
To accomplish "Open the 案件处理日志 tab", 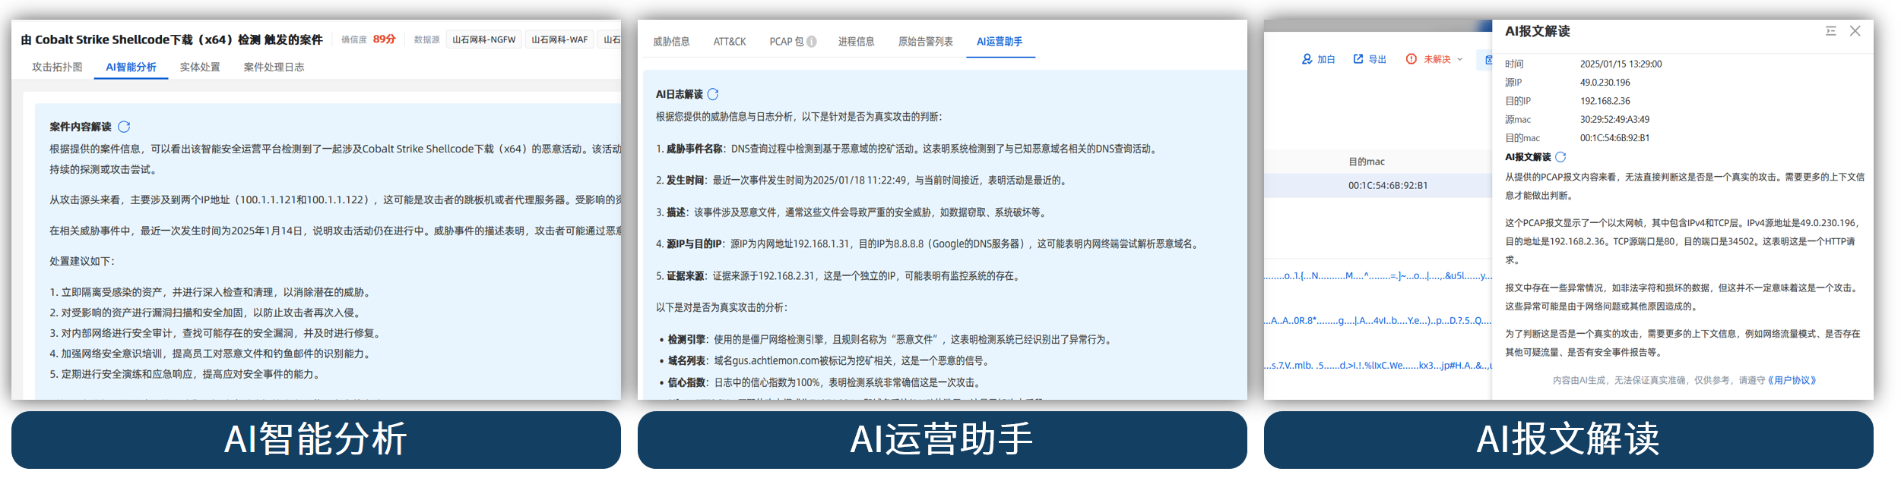I will 274,67.
